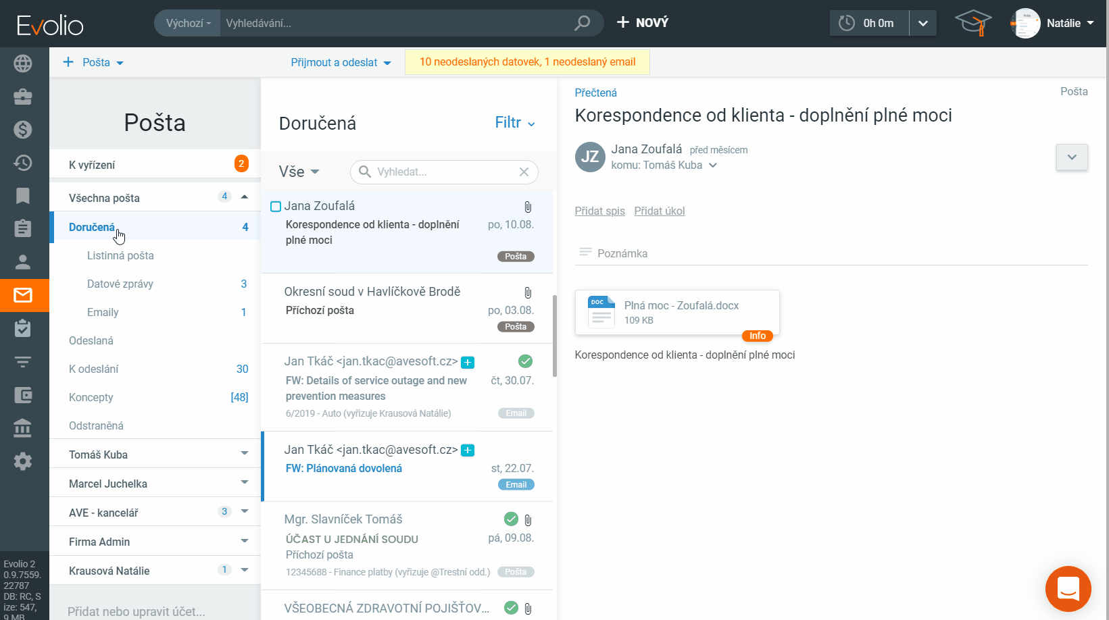Click green checkmark on Mgr. Slavníček message

pyautogui.click(x=511, y=519)
